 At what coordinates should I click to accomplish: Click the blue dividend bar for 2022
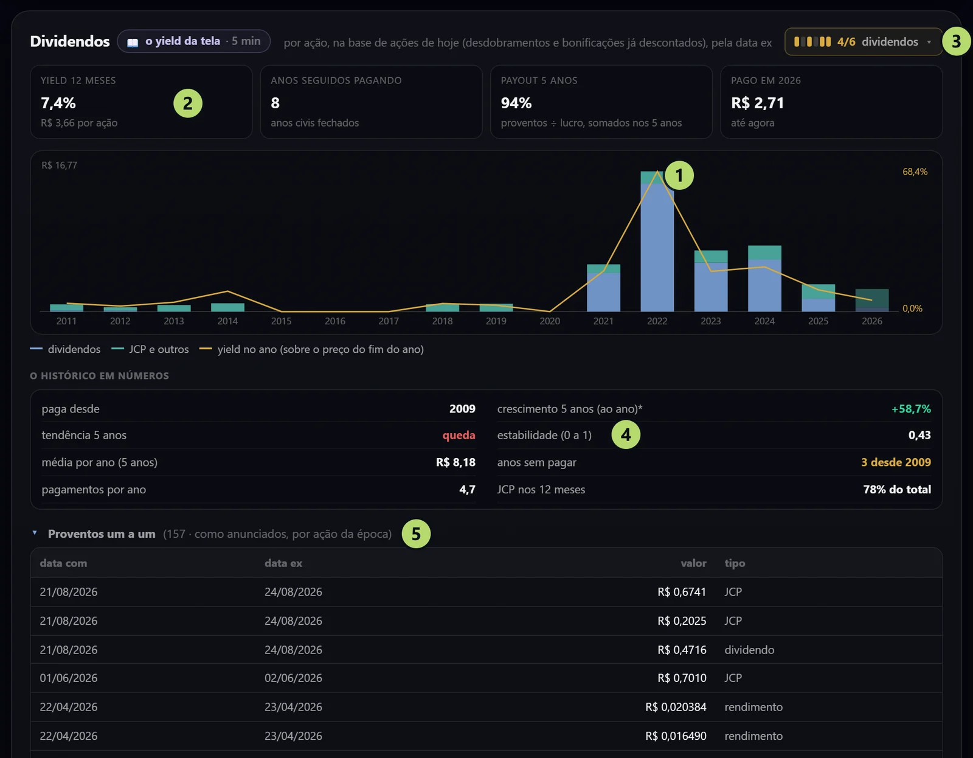(x=657, y=248)
